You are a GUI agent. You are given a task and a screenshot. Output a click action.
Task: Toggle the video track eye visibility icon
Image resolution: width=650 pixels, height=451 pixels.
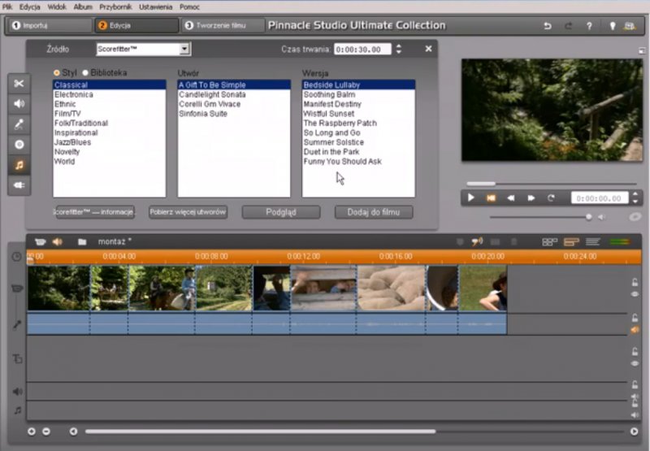point(635,294)
